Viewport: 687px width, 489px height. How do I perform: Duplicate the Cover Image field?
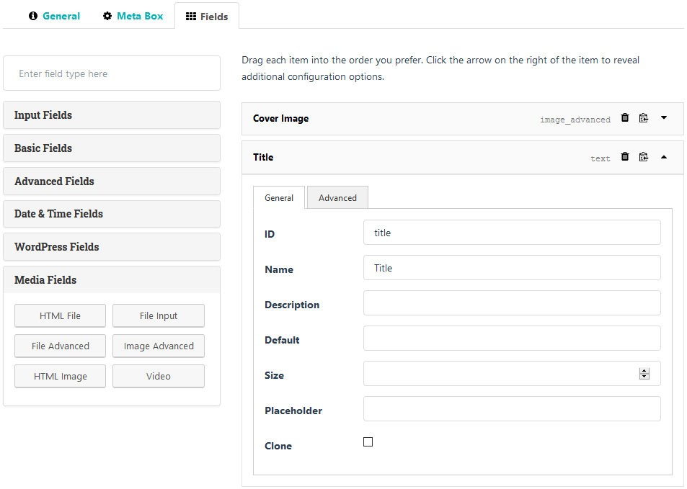[644, 118]
